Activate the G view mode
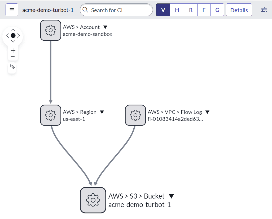Viewport: 272px width, 219px height. [217, 10]
